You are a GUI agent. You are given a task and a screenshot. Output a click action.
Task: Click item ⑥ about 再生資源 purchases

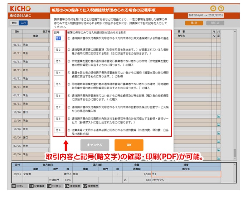[118, 97]
